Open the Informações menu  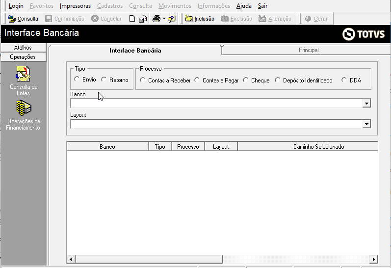tap(214, 6)
